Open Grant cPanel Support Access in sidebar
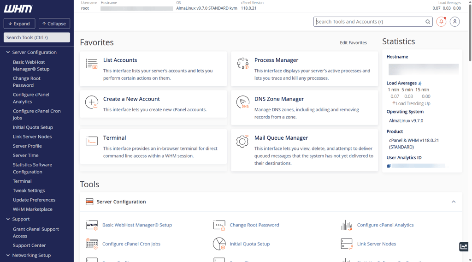 [x=35, y=232]
